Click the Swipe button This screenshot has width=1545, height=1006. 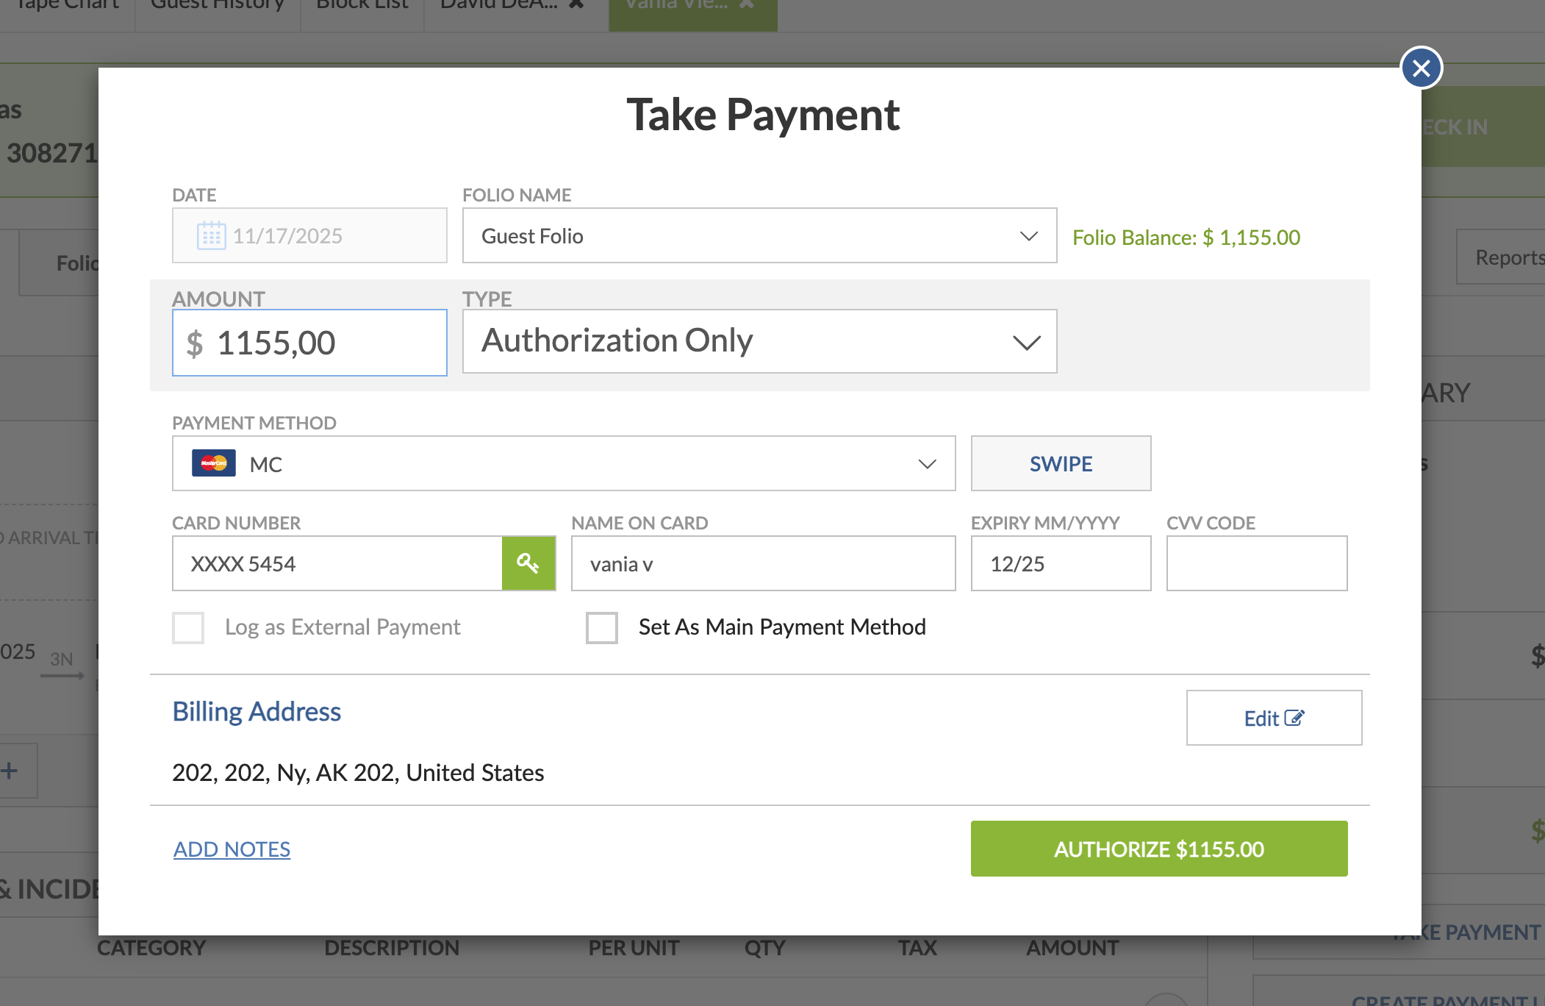1060,463
